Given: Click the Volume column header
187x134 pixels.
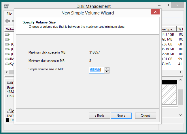Looking at the screenshot, I should point(10,29).
